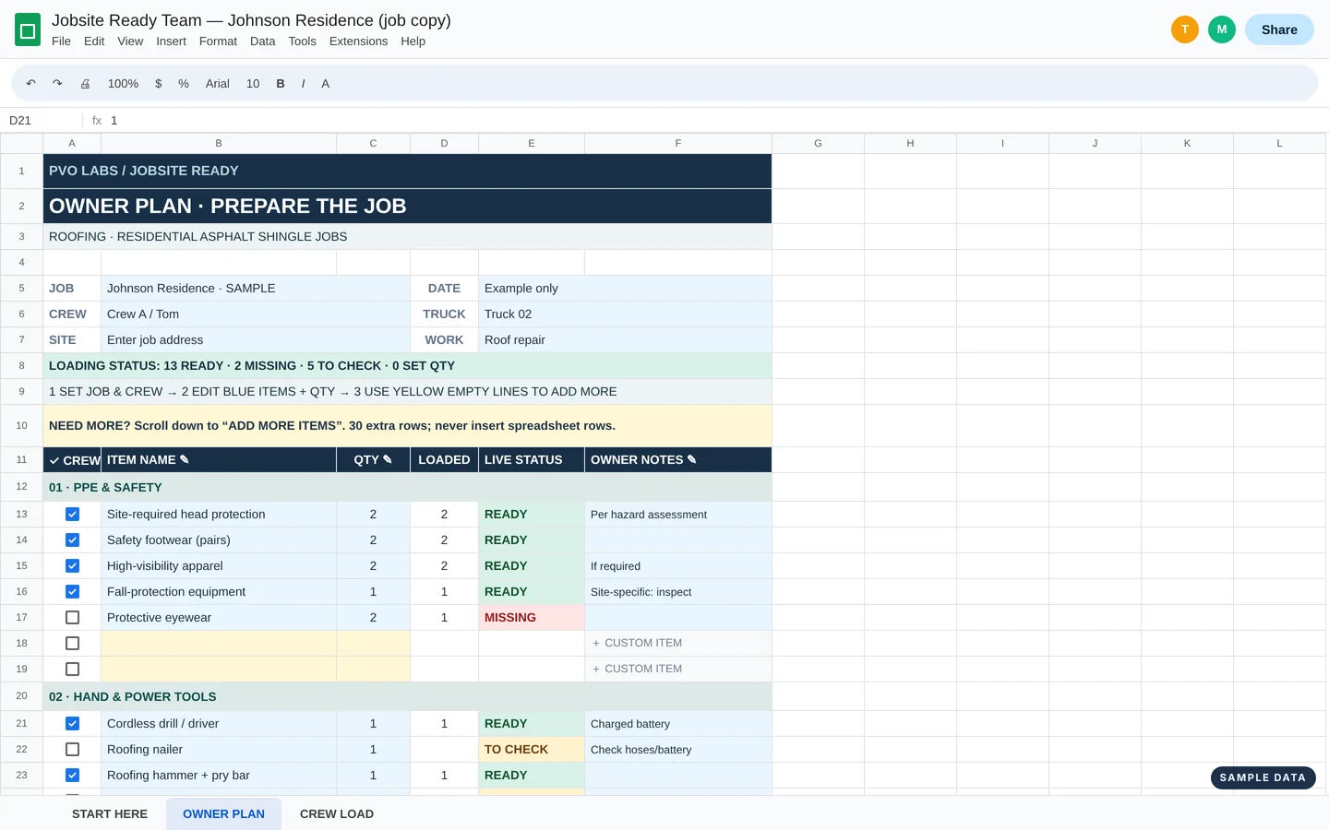
Task: Uncheck Fall-protection equipment checkbox
Action: 72,592
